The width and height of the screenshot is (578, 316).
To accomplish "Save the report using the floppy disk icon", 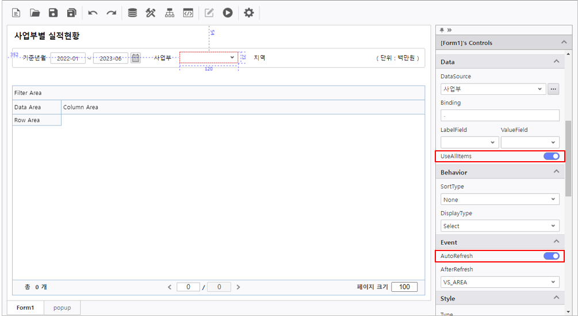I will point(53,13).
